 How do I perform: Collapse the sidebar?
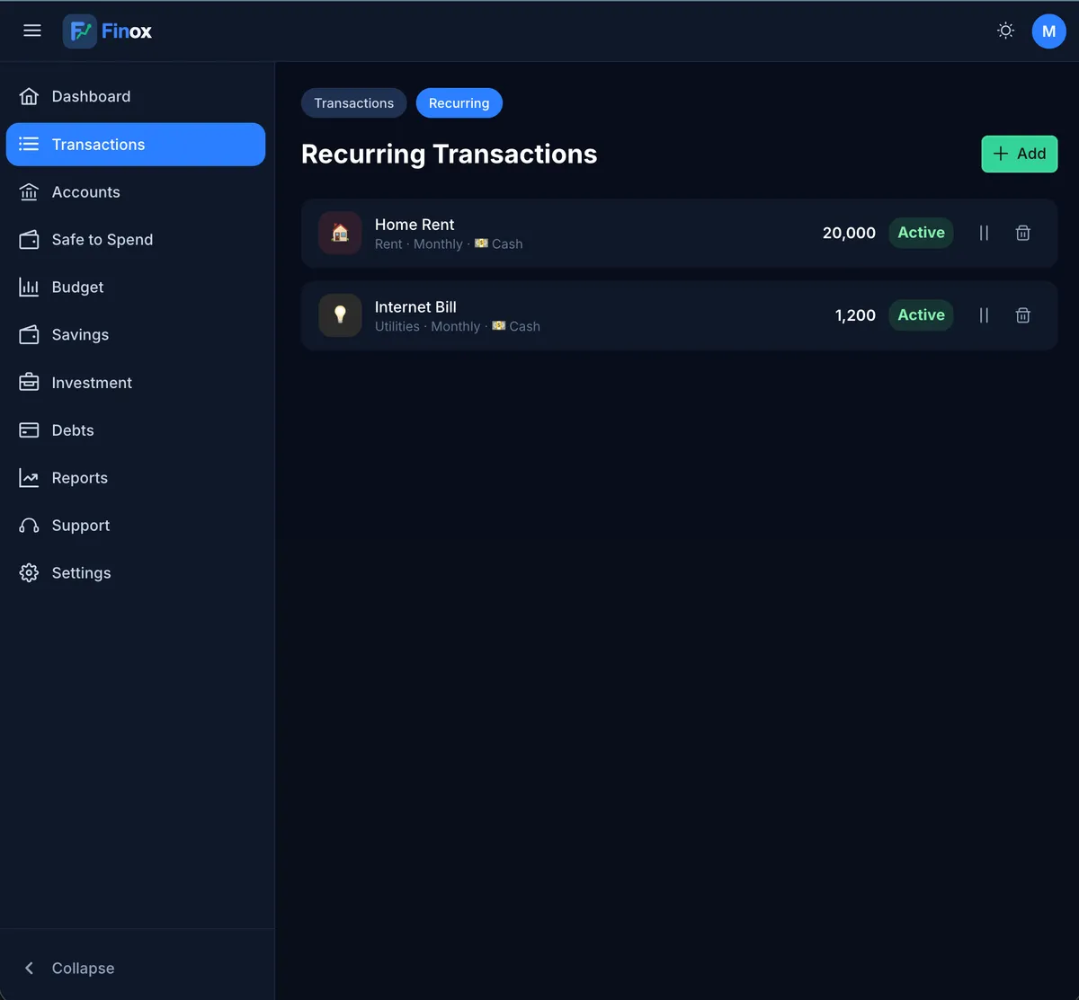136,968
